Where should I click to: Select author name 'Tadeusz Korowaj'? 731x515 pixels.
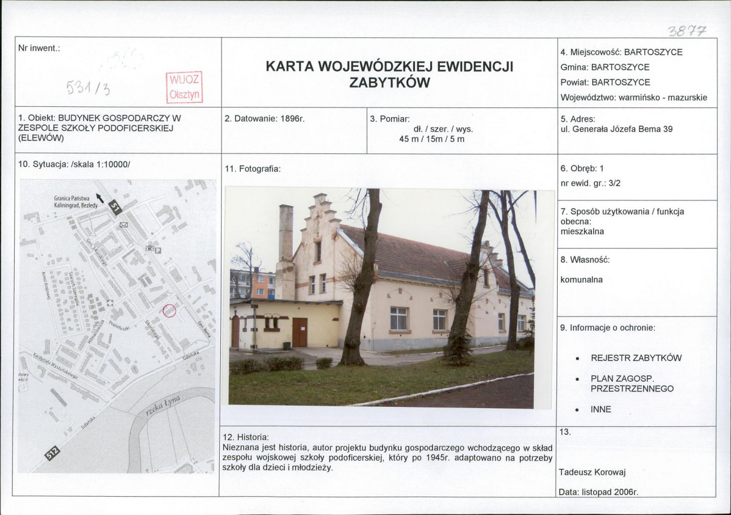click(x=592, y=472)
